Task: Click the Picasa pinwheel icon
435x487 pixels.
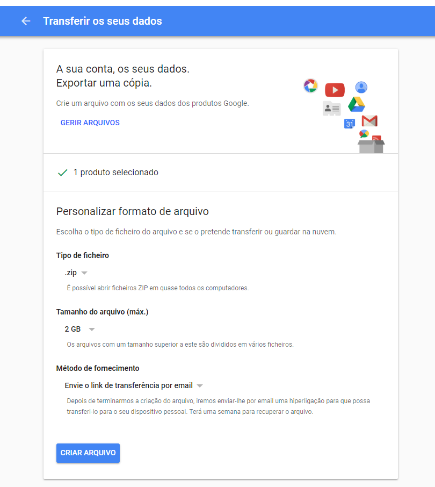Action: pyautogui.click(x=310, y=86)
